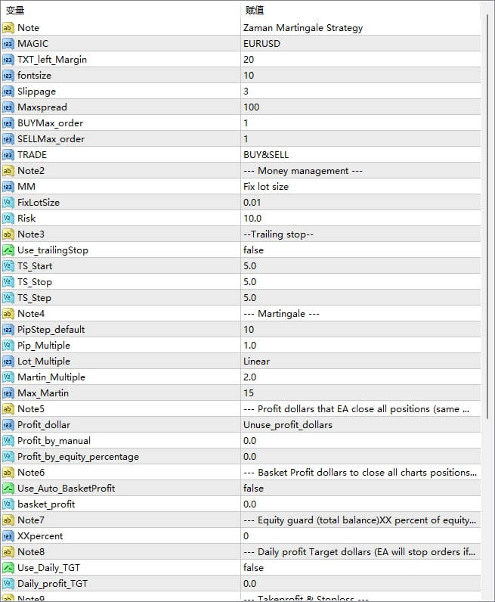Click the boolean icon beside Use_trailingStop

pos(8,250)
